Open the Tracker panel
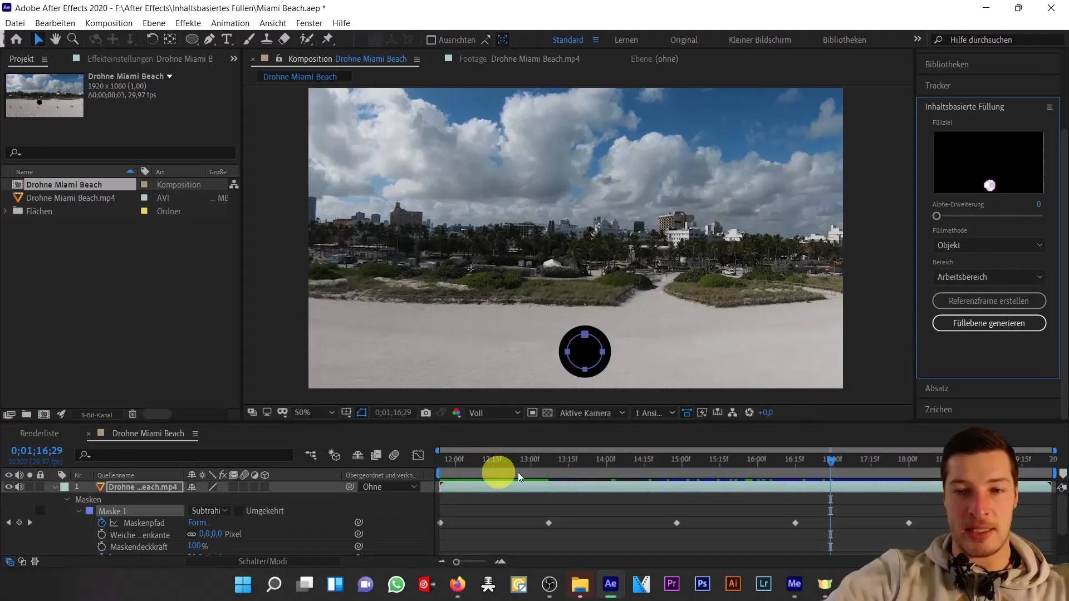Image resolution: width=1069 pixels, height=601 pixels. click(x=938, y=86)
